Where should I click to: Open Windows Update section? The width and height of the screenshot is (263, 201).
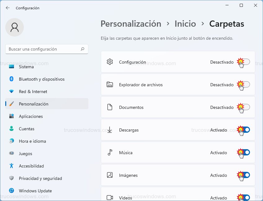pyautogui.click(x=35, y=191)
